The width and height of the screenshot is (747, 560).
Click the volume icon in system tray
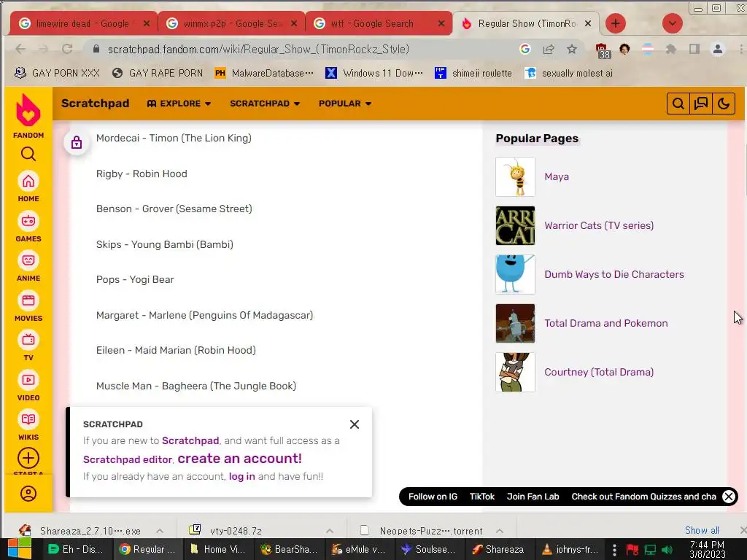[667, 550]
